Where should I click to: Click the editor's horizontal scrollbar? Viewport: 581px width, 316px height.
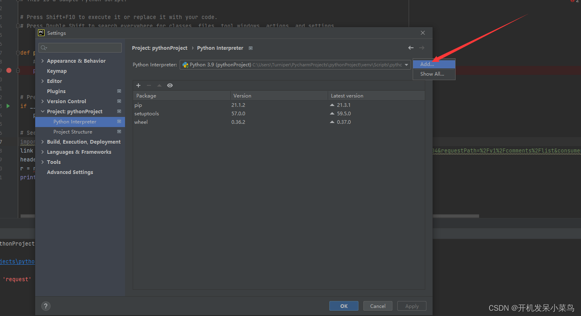(250, 216)
